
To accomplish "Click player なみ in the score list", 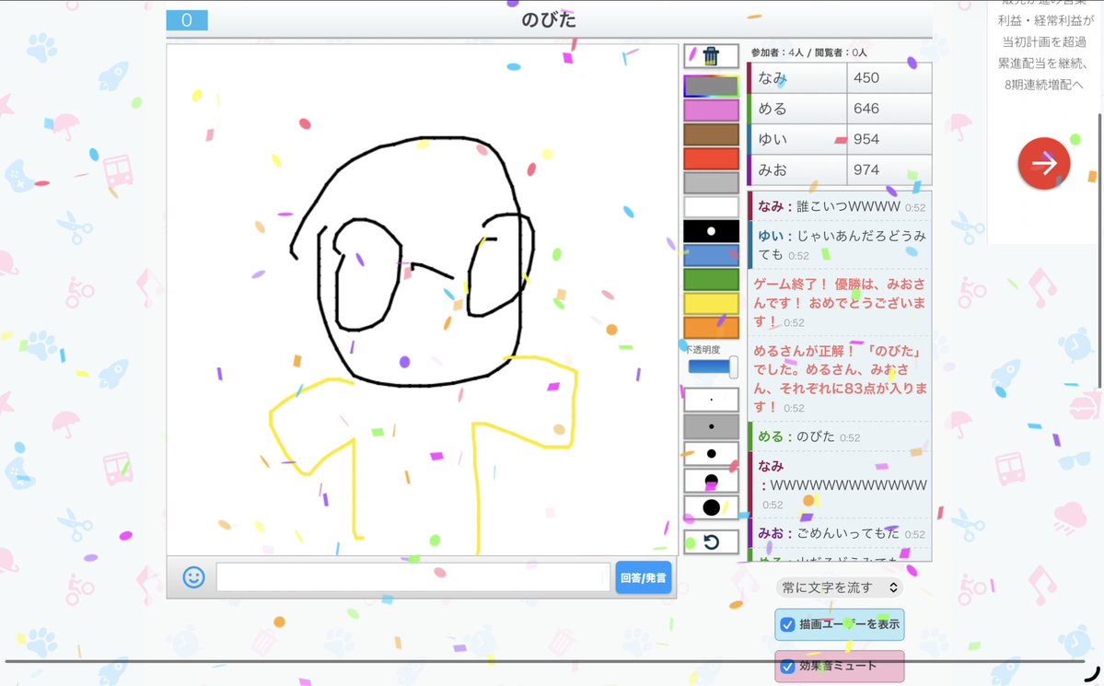I will coord(797,78).
